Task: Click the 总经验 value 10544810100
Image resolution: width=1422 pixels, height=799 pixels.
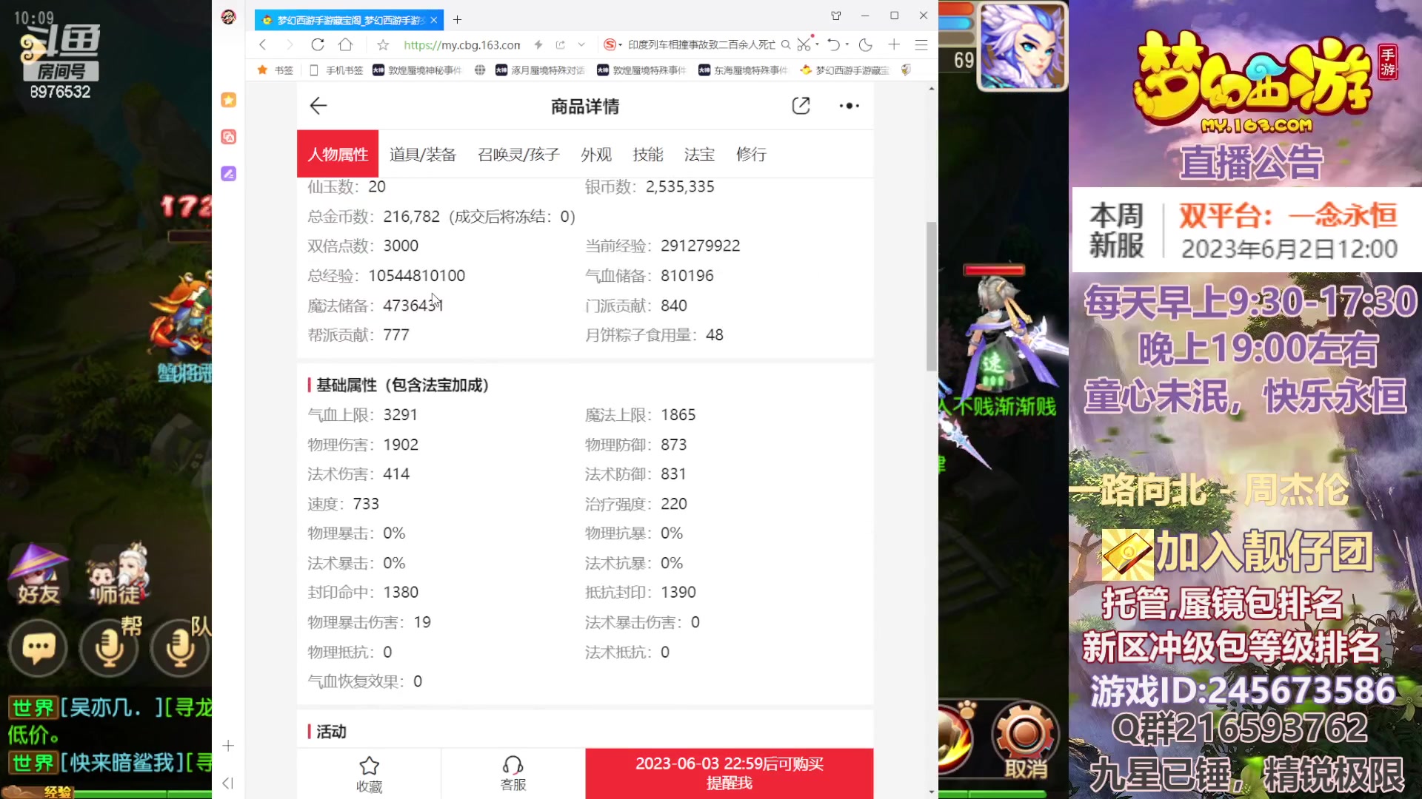Action: pyautogui.click(x=416, y=276)
